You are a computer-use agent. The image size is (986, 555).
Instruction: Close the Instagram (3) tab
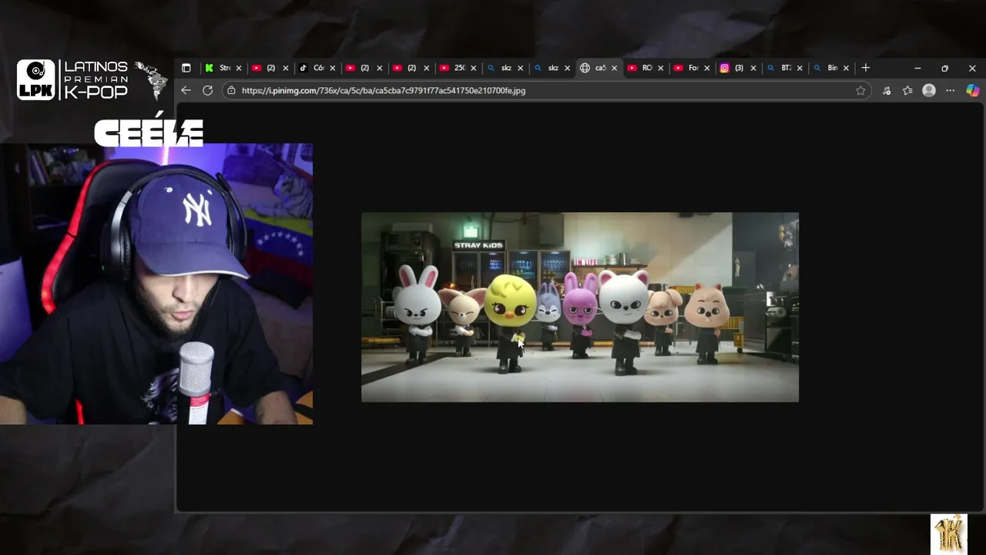coord(753,68)
